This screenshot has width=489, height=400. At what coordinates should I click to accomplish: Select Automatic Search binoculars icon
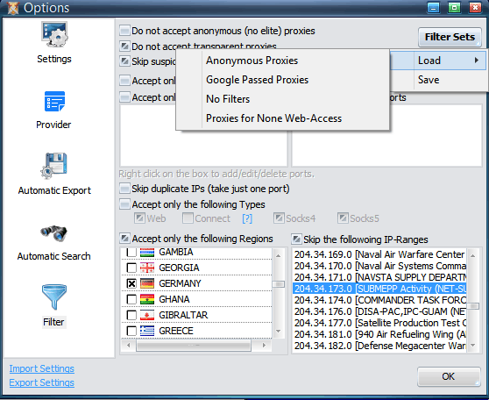coord(53,233)
